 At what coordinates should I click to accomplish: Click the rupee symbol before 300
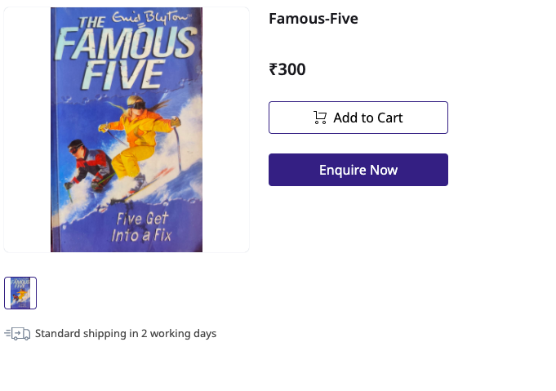pos(273,69)
